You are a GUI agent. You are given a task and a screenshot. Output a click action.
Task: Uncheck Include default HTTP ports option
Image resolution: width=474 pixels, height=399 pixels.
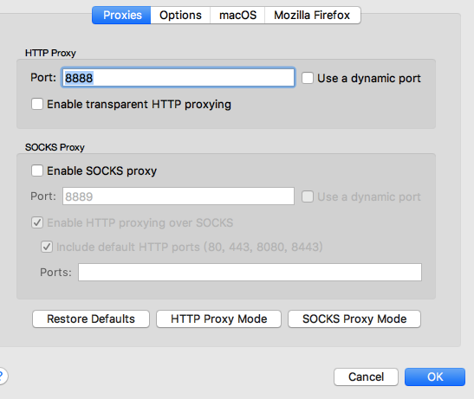(47, 247)
